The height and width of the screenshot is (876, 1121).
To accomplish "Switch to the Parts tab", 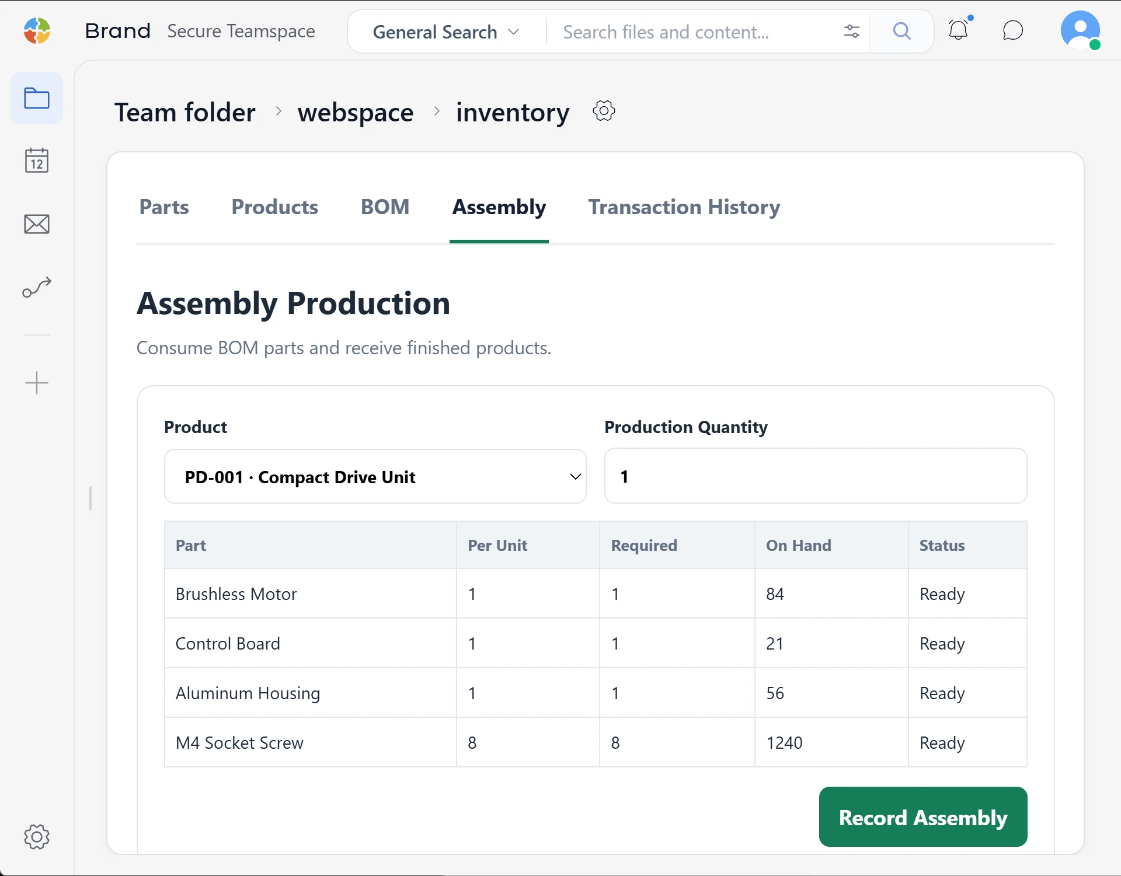I will (164, 207).
